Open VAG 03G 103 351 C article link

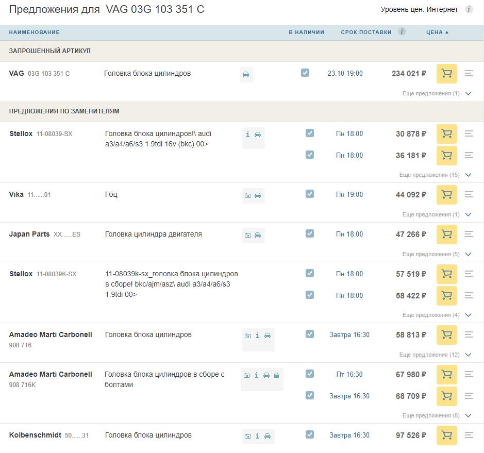tap(39, 74)
